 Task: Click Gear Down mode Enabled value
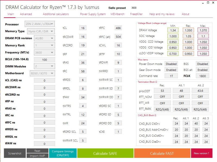click(x=171, y=70)
